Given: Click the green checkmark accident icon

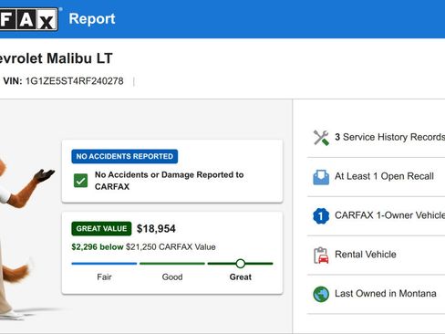Looking at the screenshot, I should (80, 181).
